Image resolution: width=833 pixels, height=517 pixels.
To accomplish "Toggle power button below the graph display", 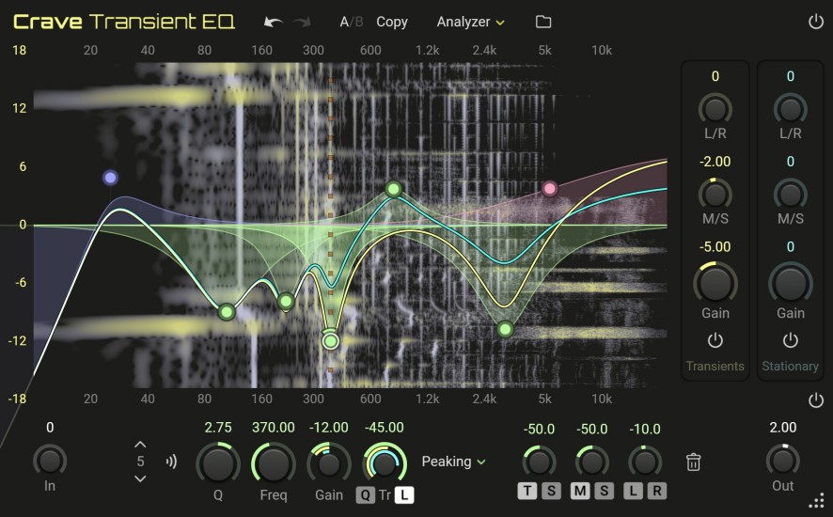I will click(814, 400).
